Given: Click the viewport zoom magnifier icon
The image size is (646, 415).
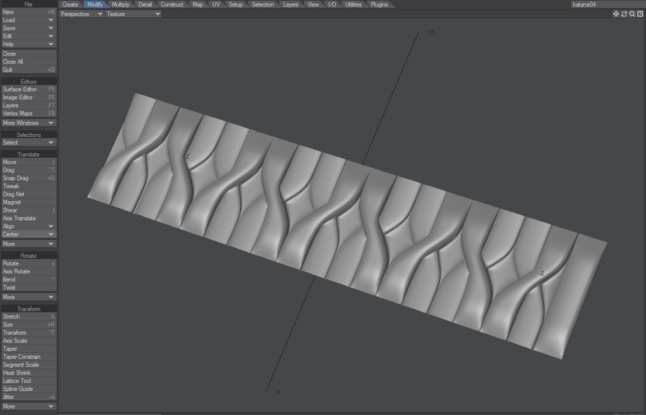Looking at the screenshot, I should [x=632, y=14].
